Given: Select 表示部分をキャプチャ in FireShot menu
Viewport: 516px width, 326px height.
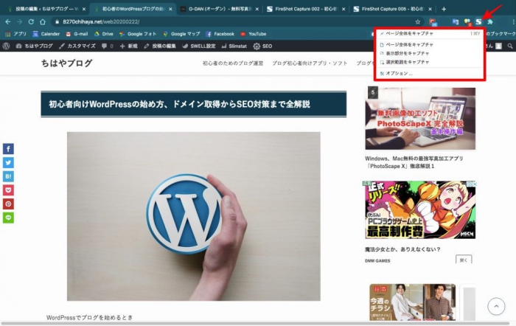Looking at the screenshot, I should (x=430, y=53).
